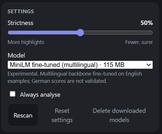The width and height of the screenshot is (162, 134).
Task: Click Delete downloaded models
Action: (x=119, y=115)
